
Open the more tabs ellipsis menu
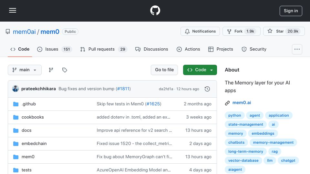297,49
